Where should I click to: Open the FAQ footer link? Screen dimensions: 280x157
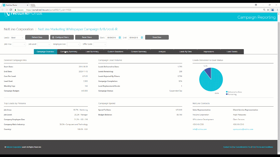click(254, 147)
